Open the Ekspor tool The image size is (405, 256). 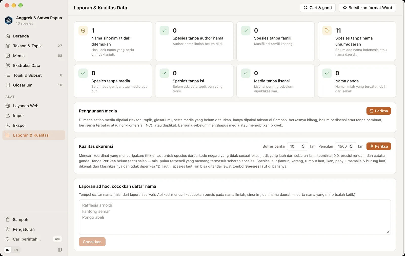pos(34,126)
